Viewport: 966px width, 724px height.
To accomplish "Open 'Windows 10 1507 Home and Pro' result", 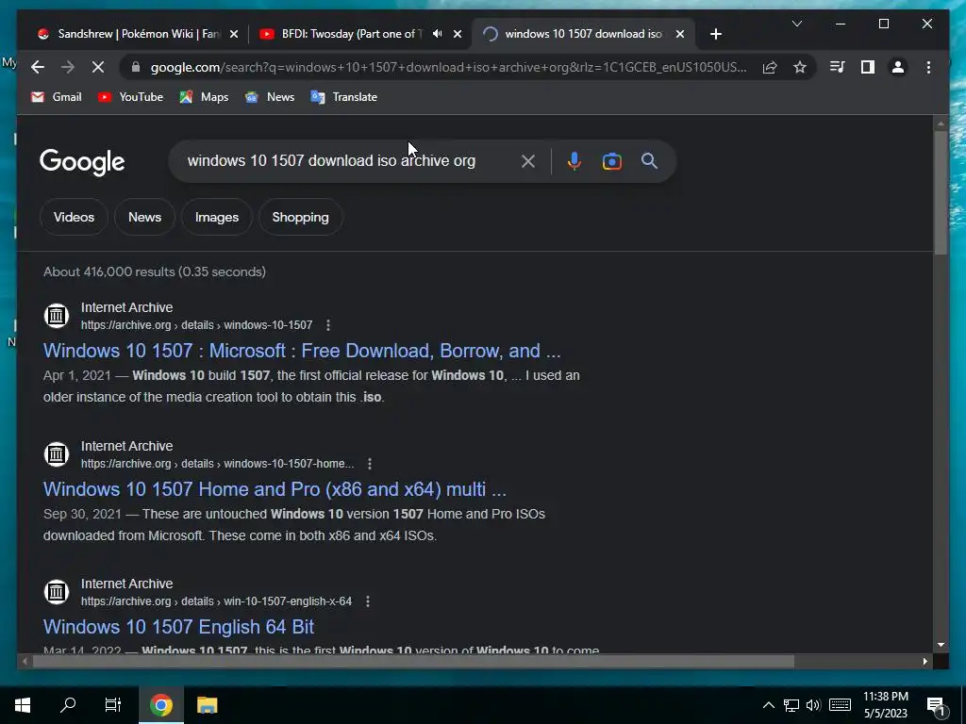I will [275, 489].
